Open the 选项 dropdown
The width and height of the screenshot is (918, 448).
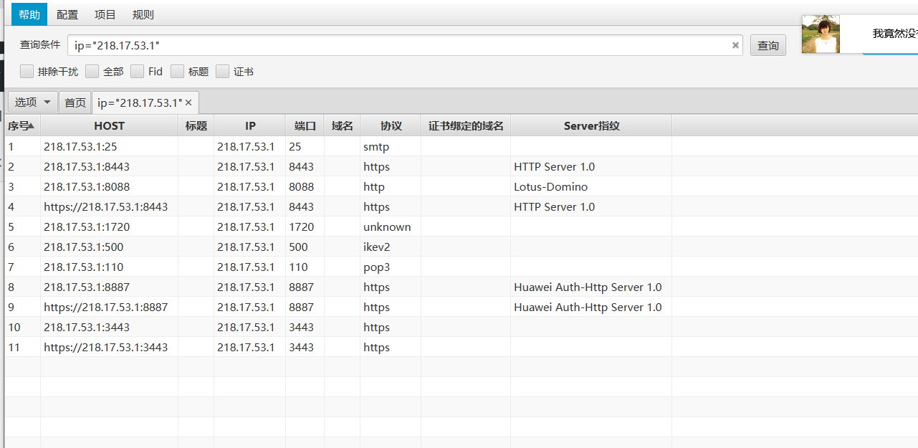[x=33, y=103]
